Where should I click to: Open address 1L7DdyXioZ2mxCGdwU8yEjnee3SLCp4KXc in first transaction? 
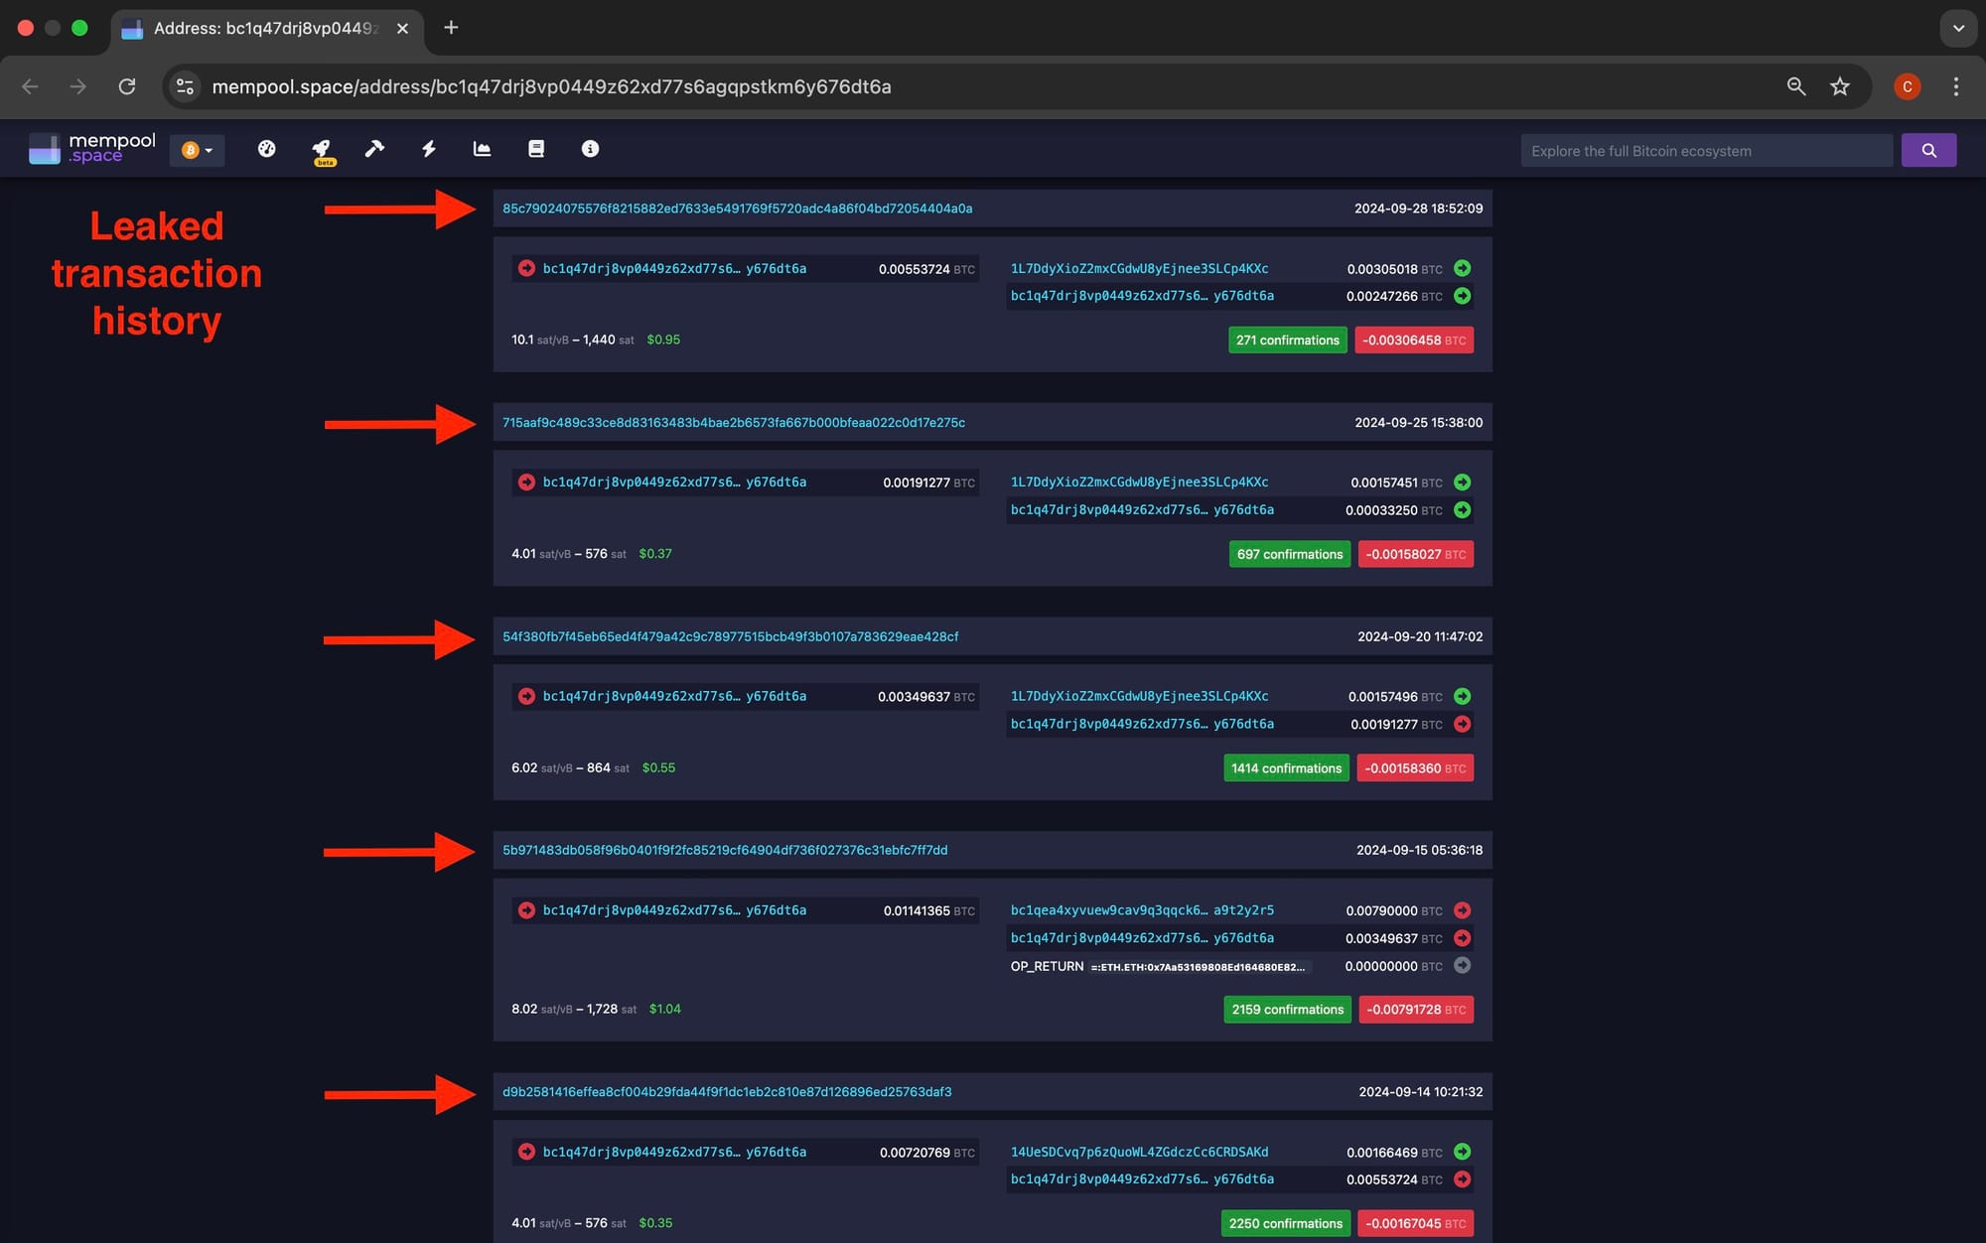point(1139,269)
